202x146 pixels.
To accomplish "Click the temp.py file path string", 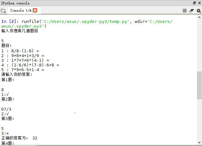I will click(x=86, y=21).
